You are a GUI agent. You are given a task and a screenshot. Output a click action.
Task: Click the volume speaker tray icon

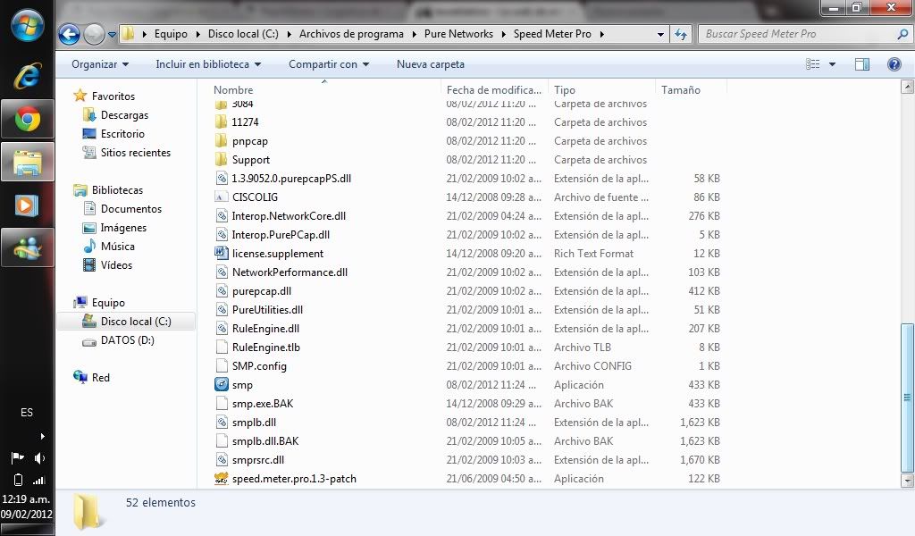coord(39,458)
